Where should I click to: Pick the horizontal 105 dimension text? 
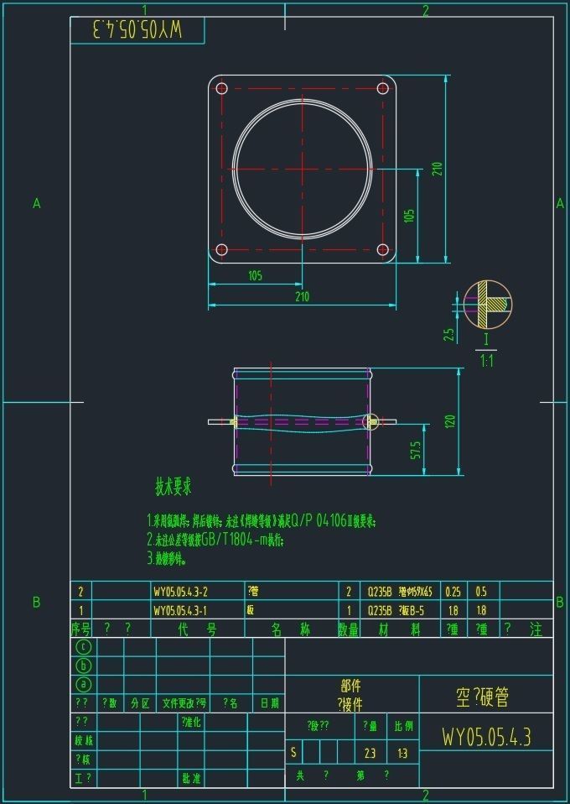[x=255, y=276]
